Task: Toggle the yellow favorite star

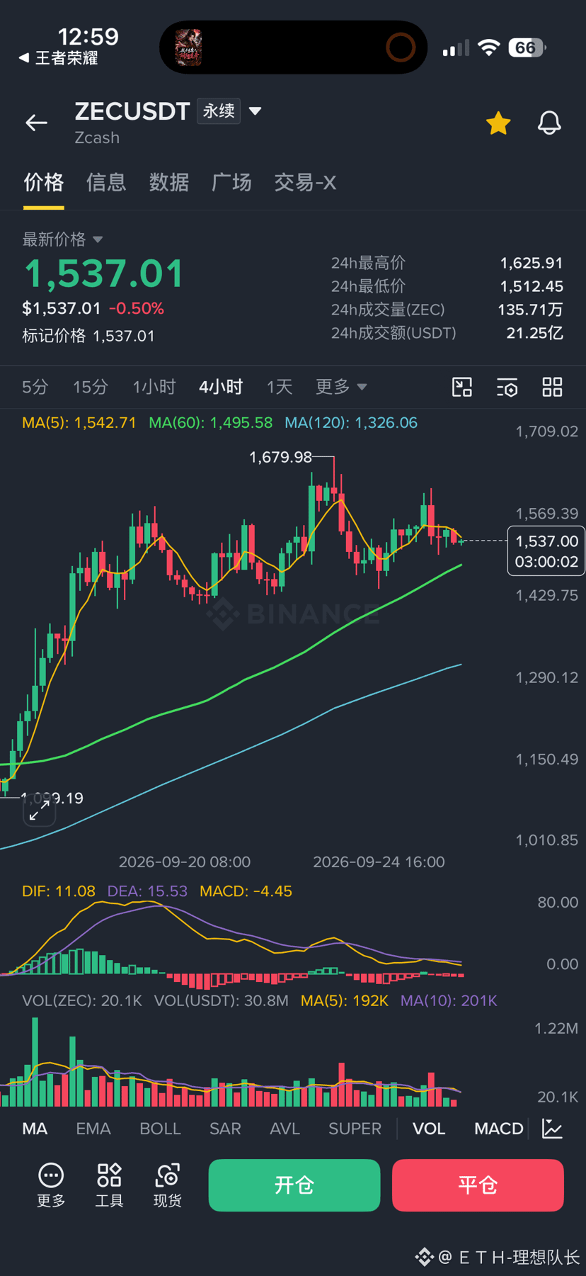Action: pos(498,123)
